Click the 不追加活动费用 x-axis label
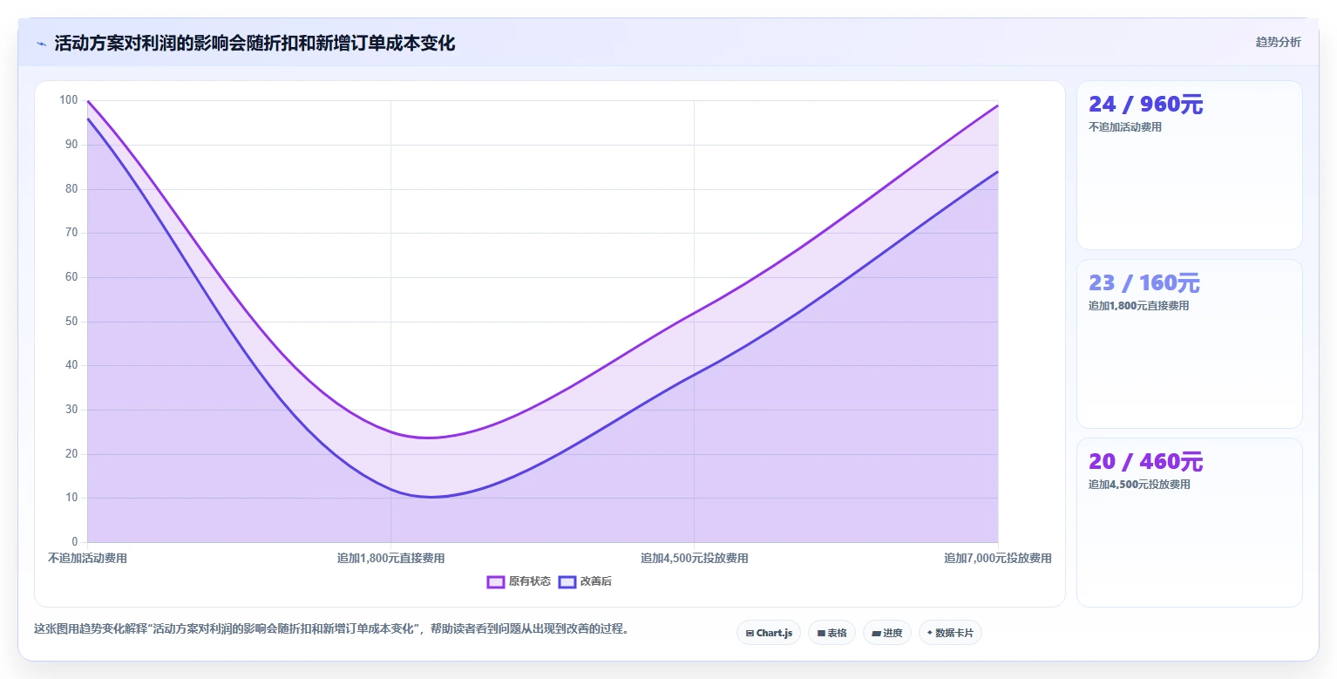 click(x=87, y=558)
